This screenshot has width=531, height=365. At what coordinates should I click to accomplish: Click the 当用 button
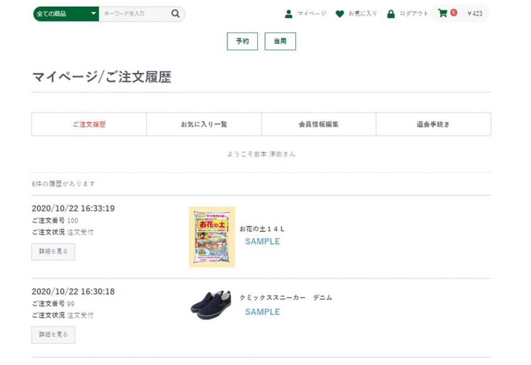point(280,41)
